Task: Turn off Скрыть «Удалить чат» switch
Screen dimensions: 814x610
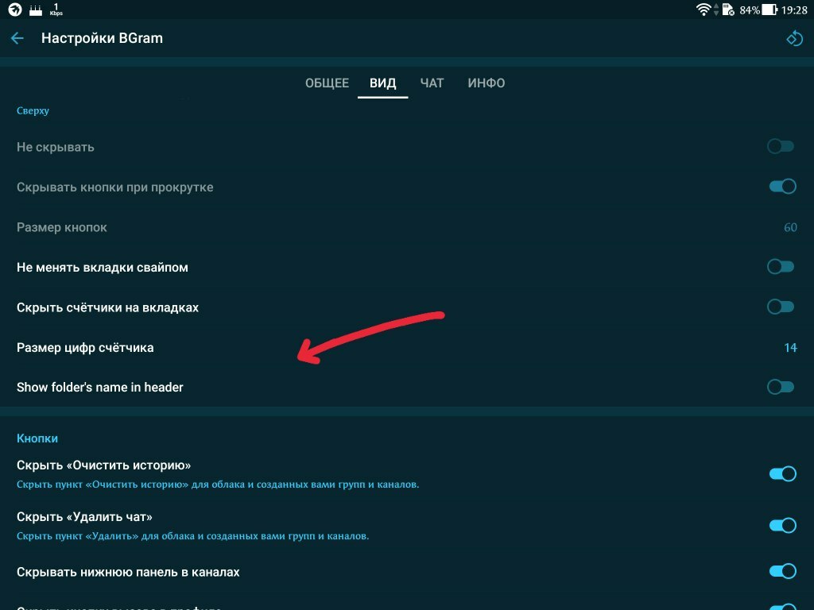Action: click(782, 526)
